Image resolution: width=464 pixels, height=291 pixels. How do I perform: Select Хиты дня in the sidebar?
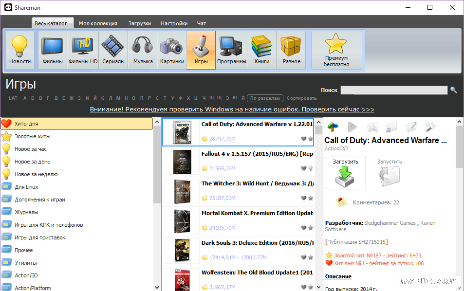(76, 124)
